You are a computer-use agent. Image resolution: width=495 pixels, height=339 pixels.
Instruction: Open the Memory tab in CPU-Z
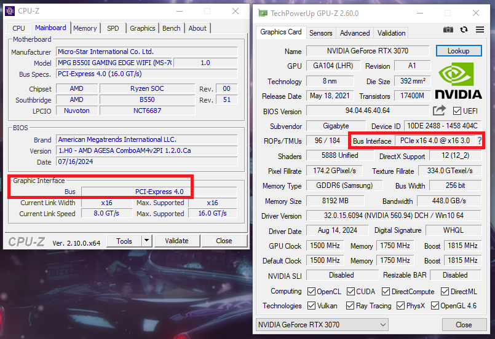85,28
